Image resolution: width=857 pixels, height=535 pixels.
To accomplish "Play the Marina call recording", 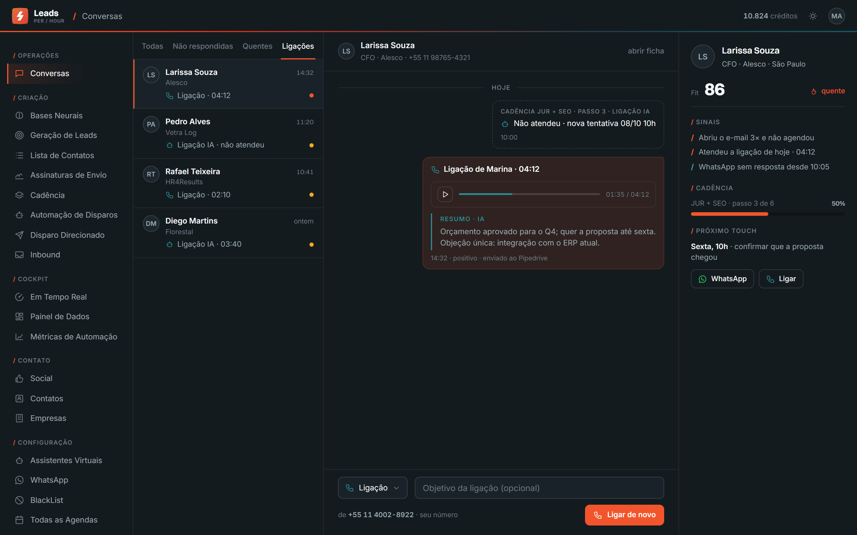I will [x=445, y=194].
